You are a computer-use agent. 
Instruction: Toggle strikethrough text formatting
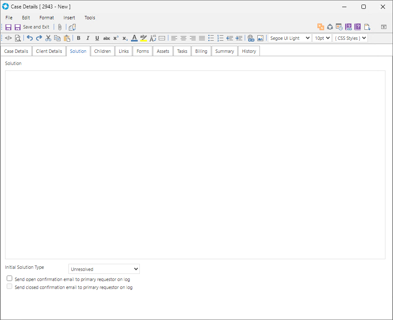coord(107,38)
